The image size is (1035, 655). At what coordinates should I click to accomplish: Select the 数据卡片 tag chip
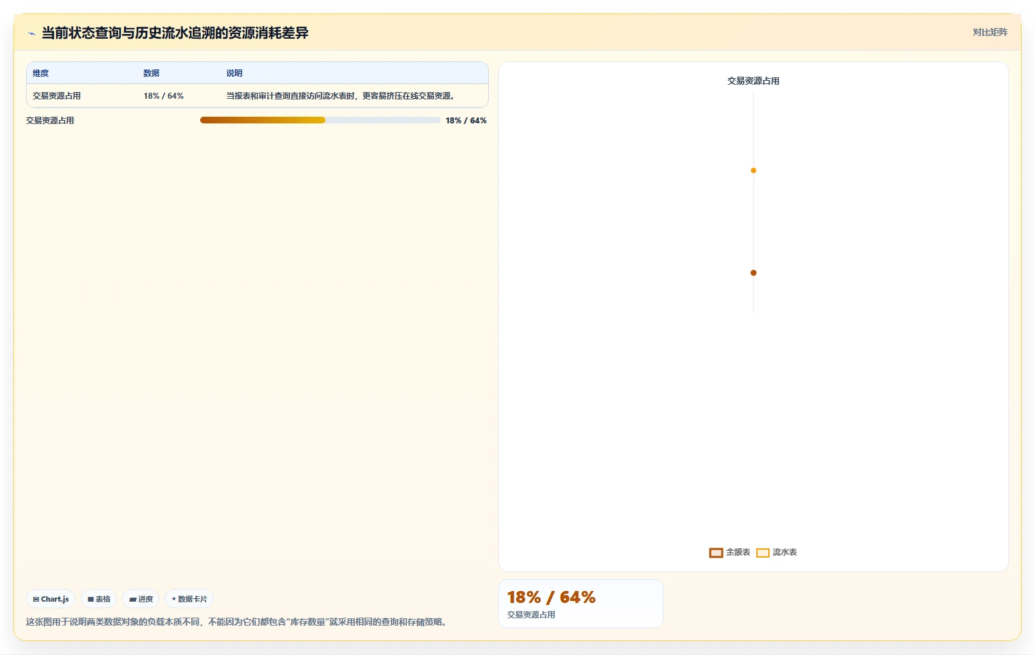click(189, 599)
